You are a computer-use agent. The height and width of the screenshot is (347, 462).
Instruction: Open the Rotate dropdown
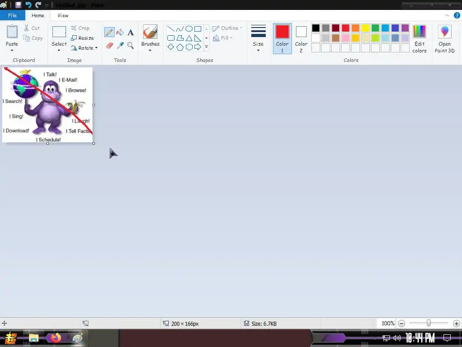[x=84, y=48]
